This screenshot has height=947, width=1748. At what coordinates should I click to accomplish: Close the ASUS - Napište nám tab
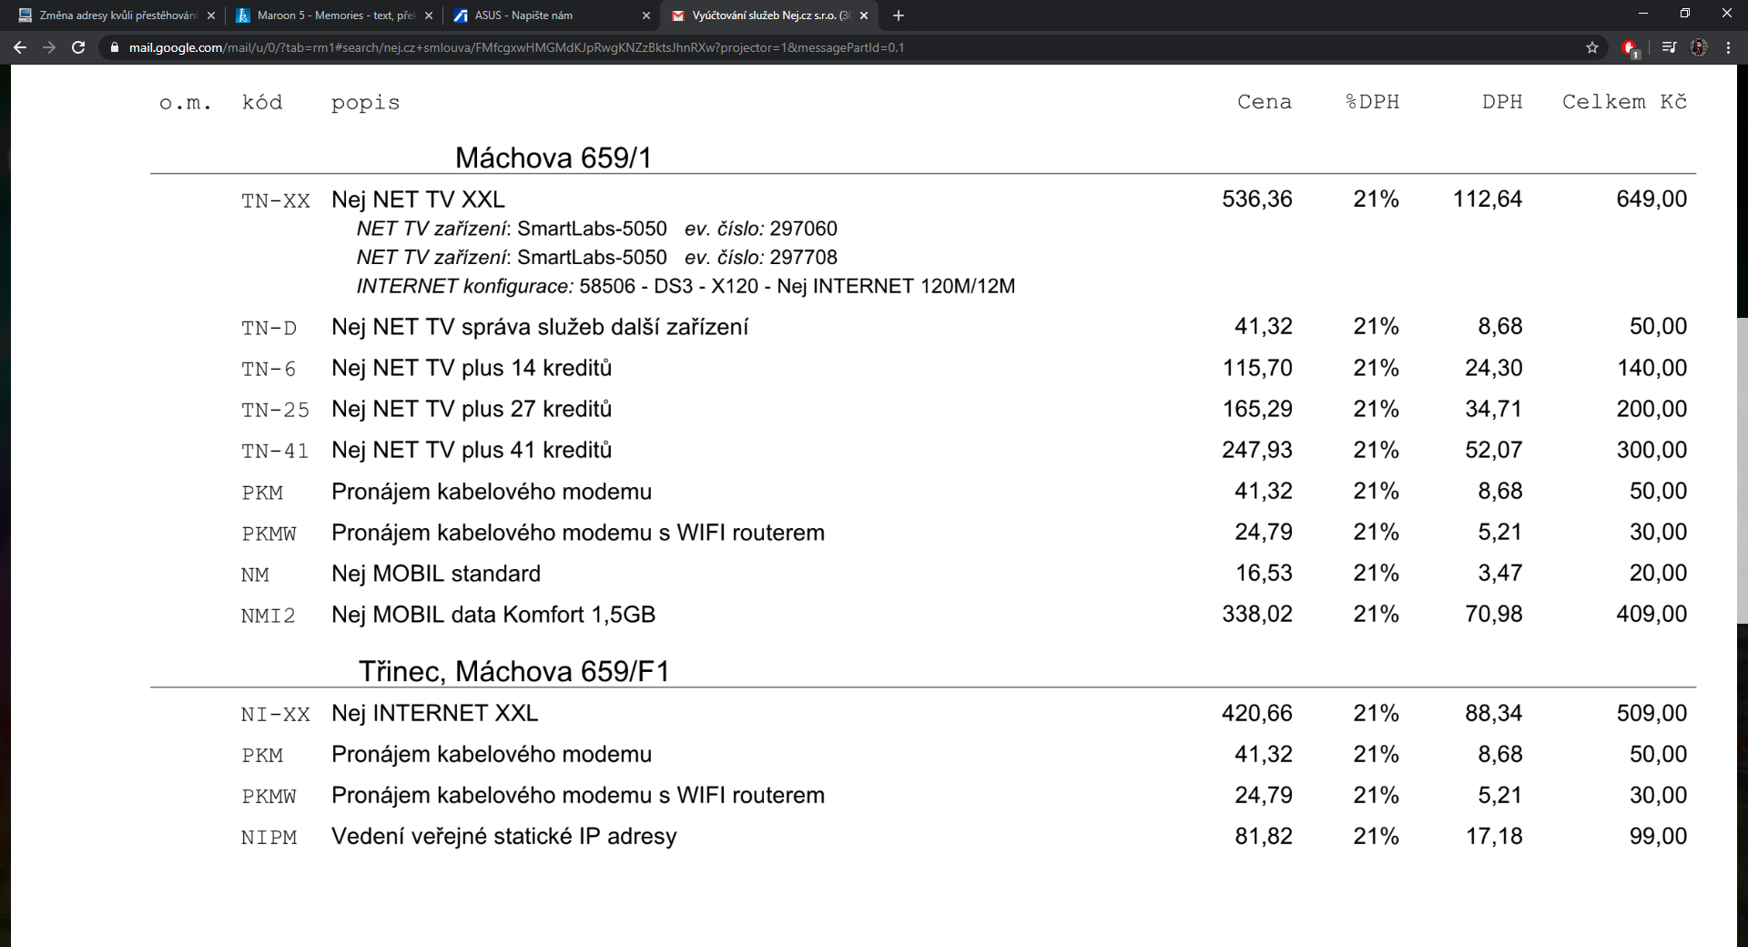tap(646, 15)
